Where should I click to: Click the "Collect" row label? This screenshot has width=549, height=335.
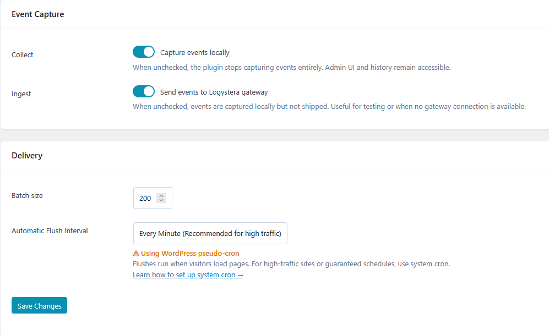click(22, 54)
